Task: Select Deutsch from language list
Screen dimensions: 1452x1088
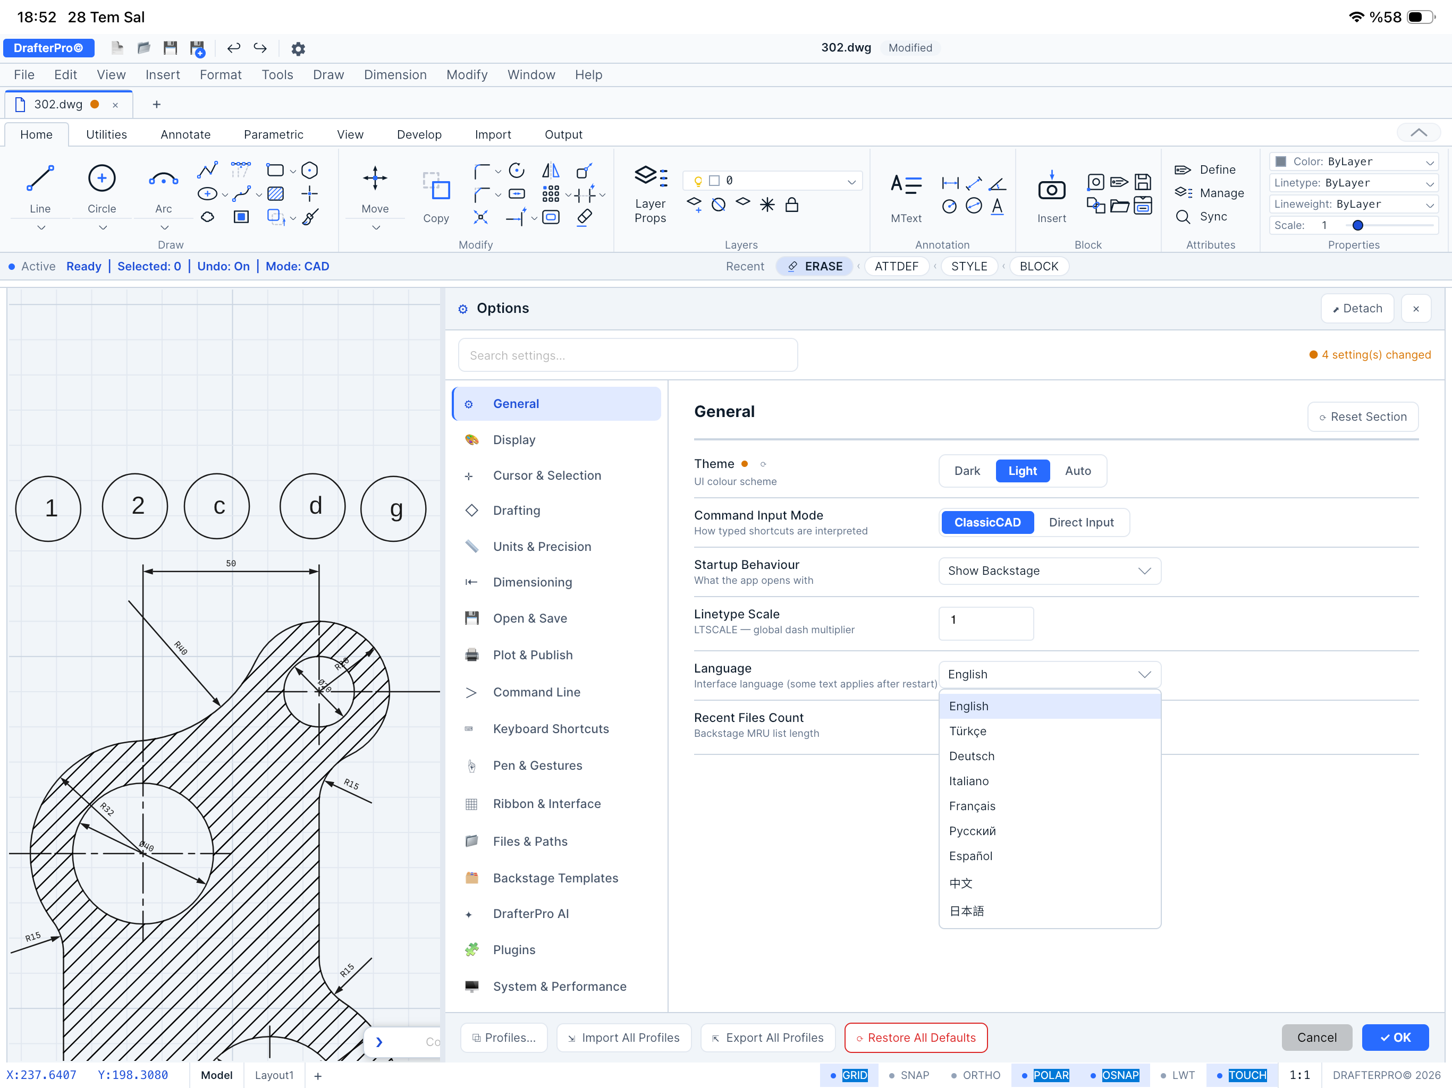Action: tap(1049, 756)
